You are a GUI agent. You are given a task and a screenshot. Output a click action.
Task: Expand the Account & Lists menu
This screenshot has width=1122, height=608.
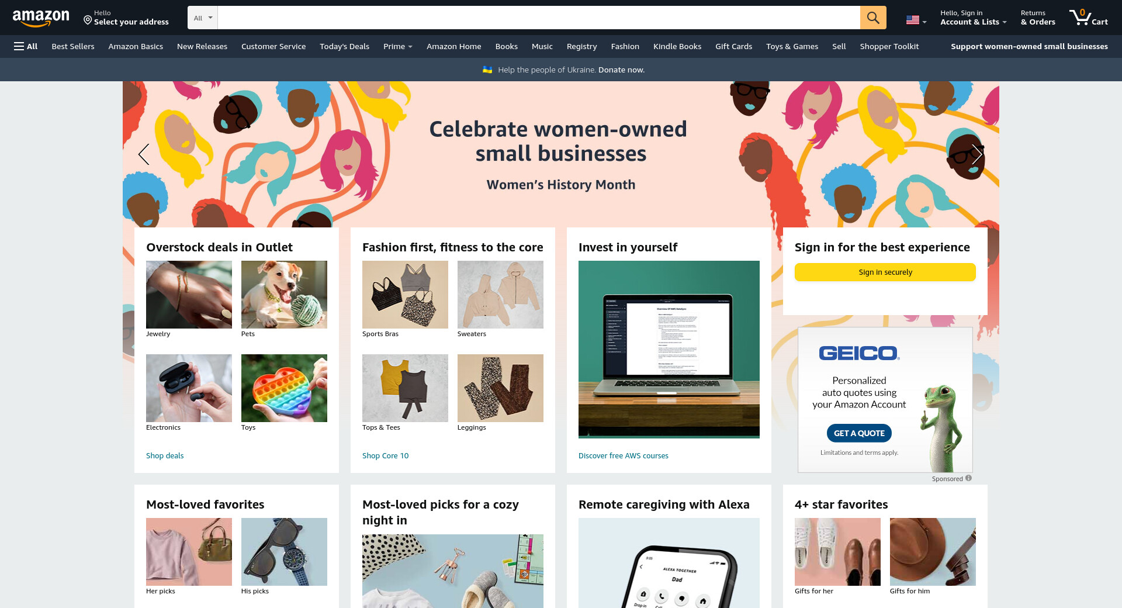973,18
